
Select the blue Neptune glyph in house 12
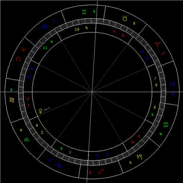(x=31, y=69)
